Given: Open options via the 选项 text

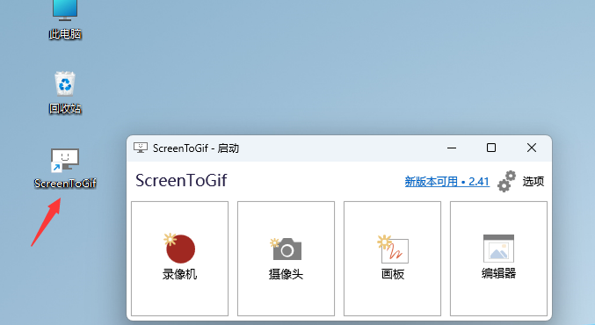Looking at the screenshot, I should [x=533, y=181].
